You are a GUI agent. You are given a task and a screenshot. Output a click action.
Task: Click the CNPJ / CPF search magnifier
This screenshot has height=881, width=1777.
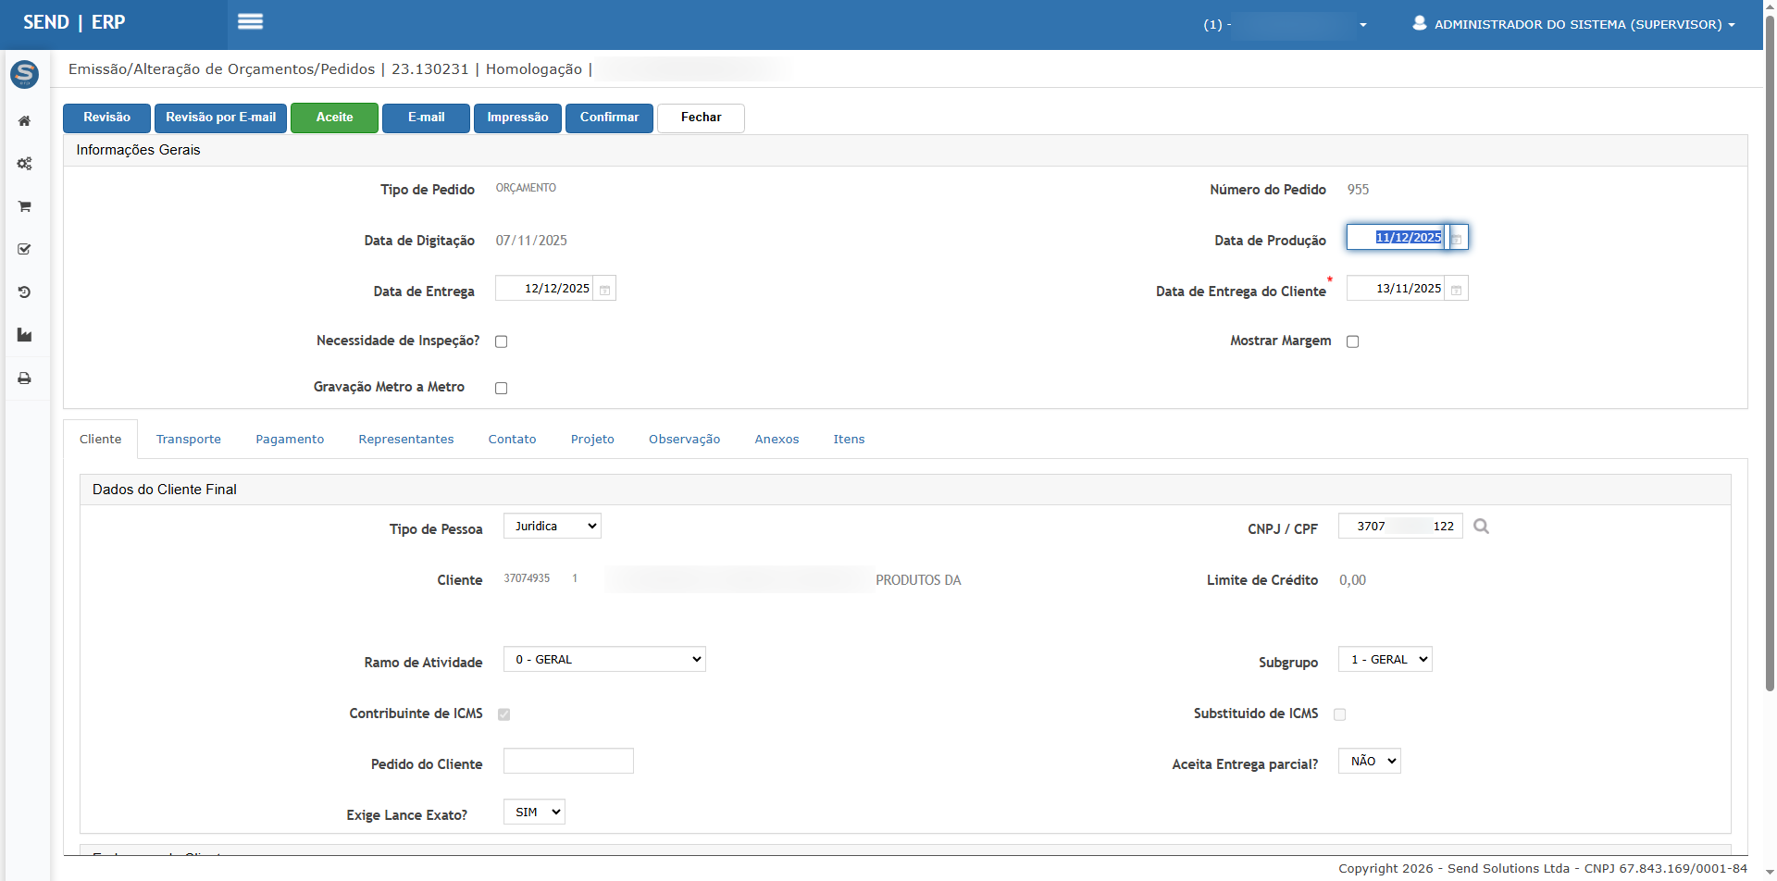pos(1481,527)
